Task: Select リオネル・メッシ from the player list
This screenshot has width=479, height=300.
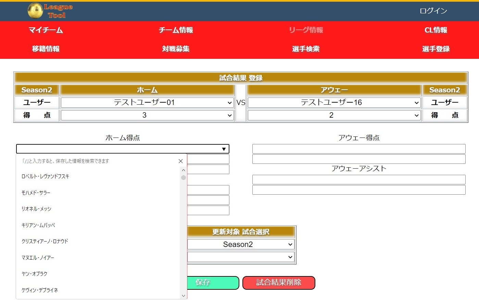Action: click(x=37, y=209)
